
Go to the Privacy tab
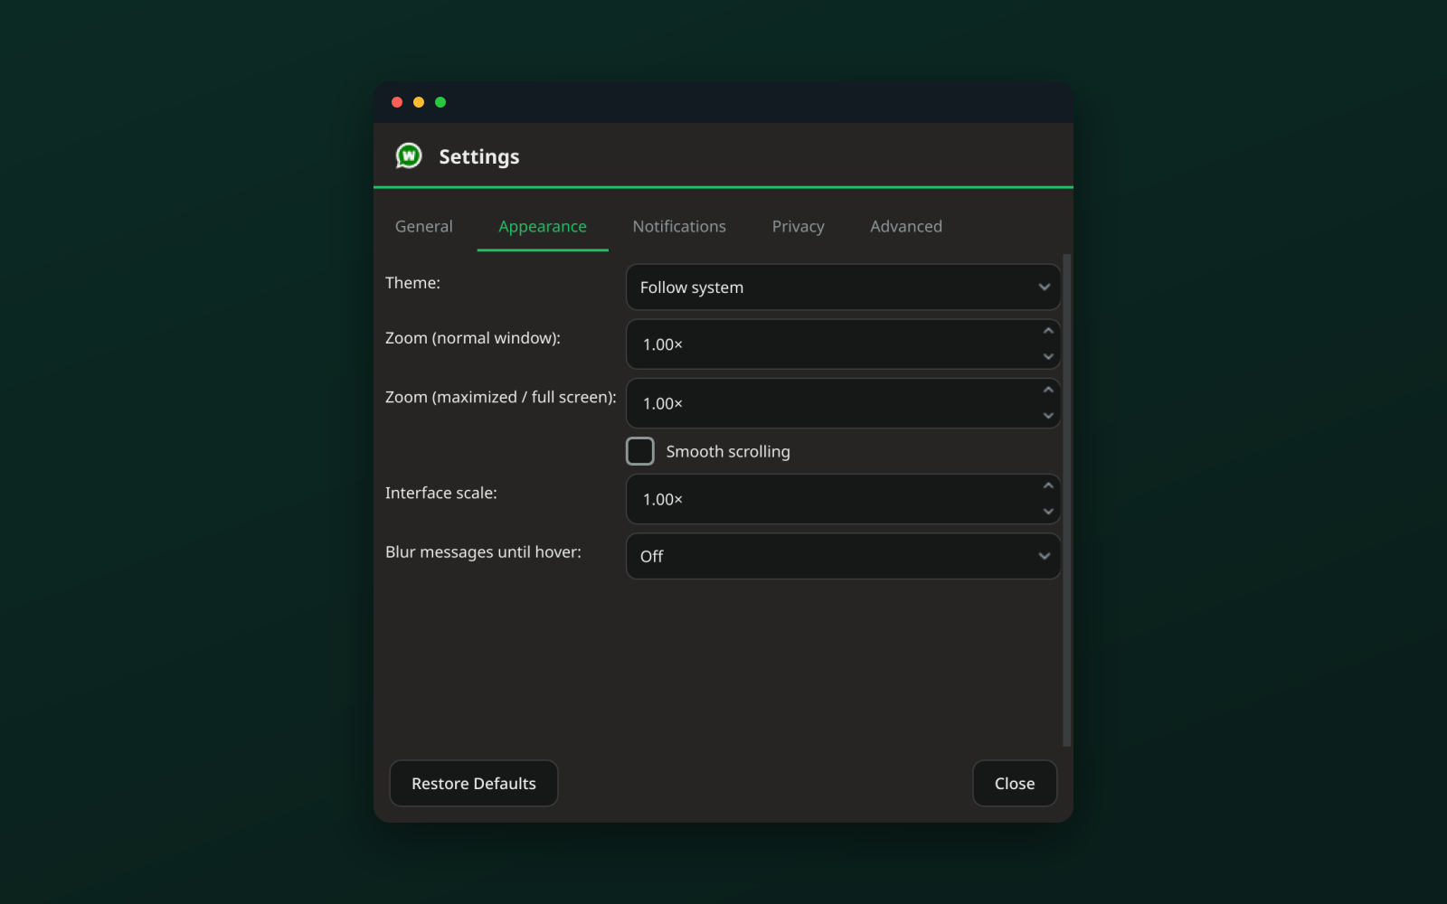tap(798, 227)
